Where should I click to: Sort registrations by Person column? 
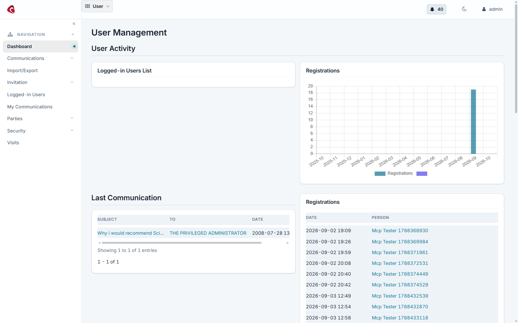[380, 217]
